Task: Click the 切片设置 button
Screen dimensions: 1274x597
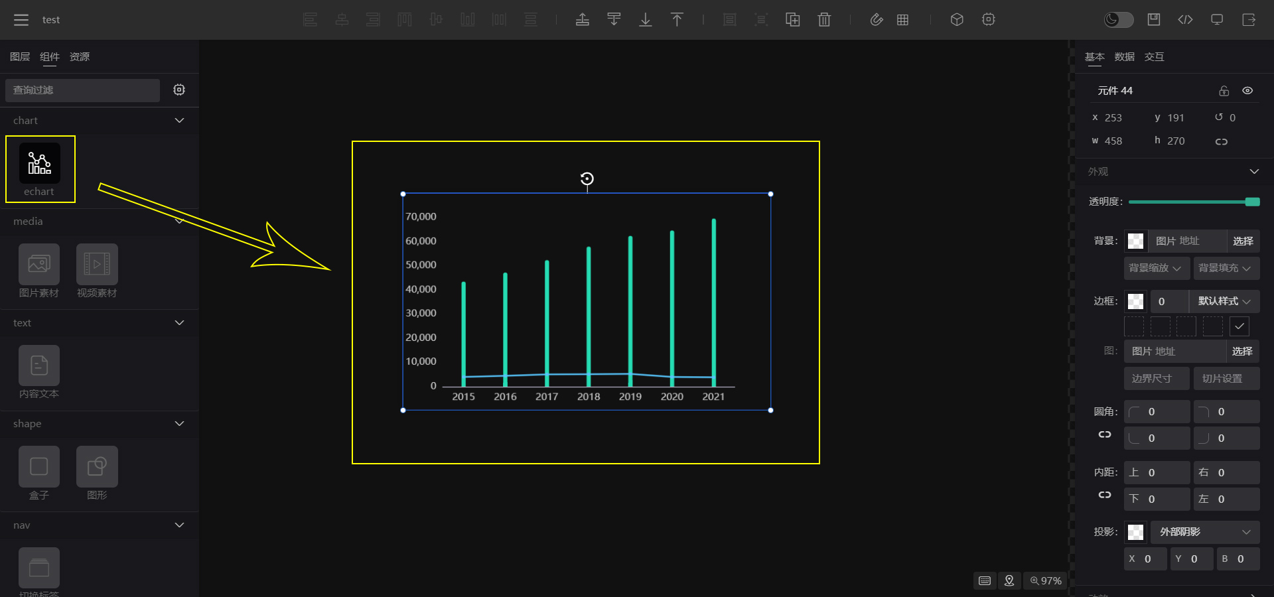Action: click(x=1222, y=379)
